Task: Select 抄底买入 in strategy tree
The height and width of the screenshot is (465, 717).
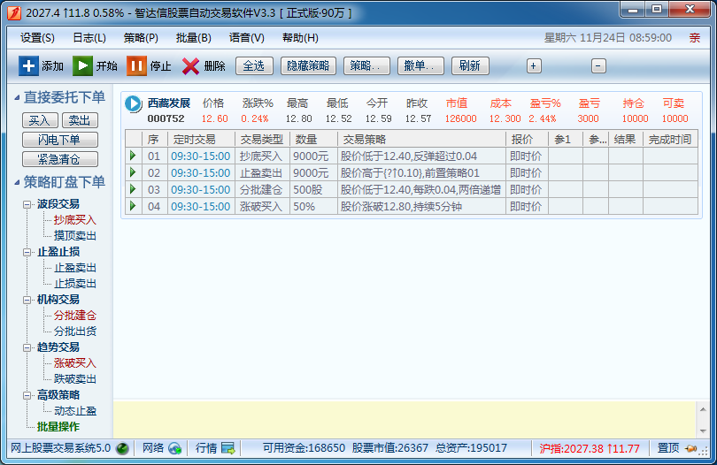Action: [75, 220]
